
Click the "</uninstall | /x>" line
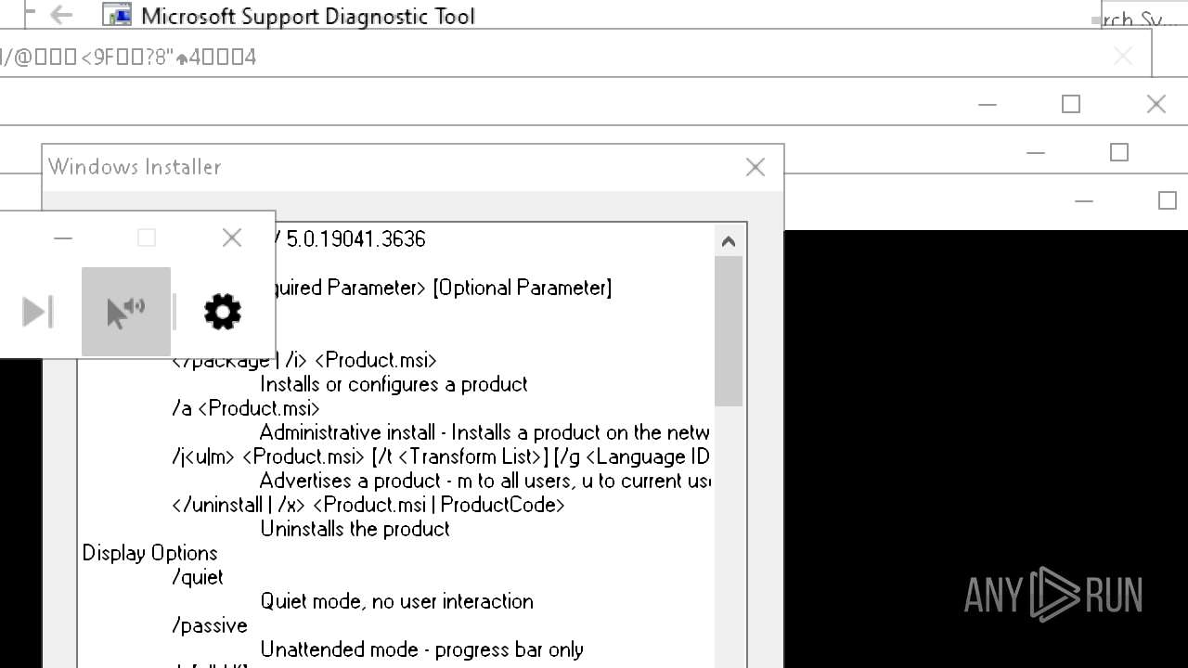click(x=368, y=505)
